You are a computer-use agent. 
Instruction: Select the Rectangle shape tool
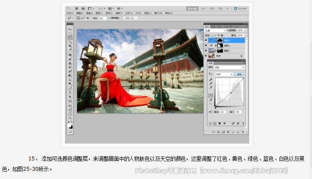pyautogui.click(x=70, y=101)
